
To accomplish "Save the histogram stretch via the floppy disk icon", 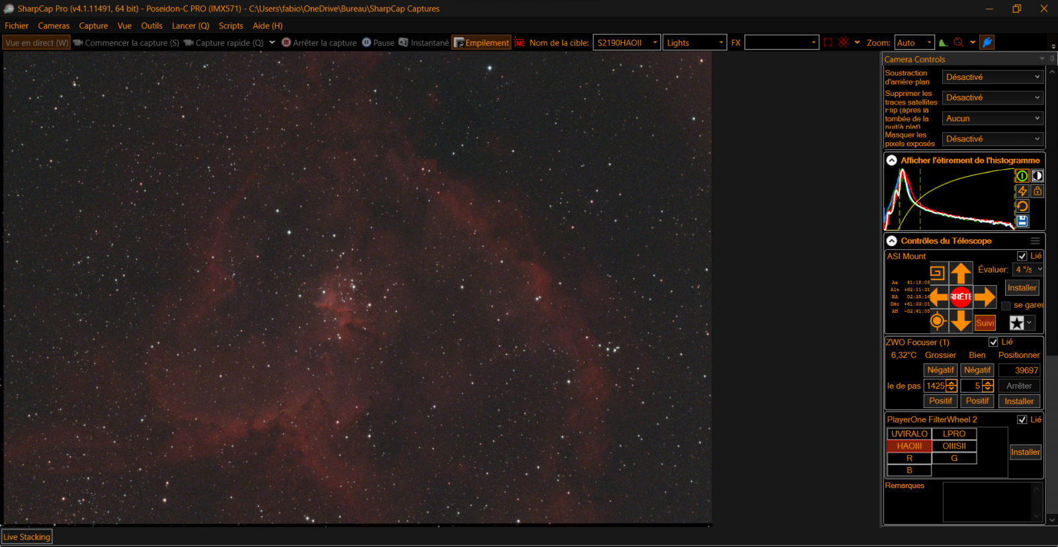I will click(x=1022, y=221).
